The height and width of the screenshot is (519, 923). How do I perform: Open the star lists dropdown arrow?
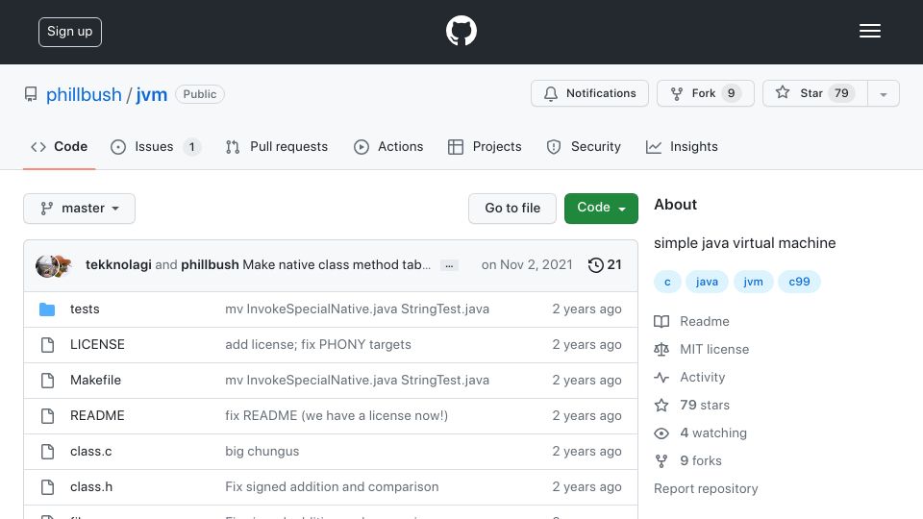point(883,93)
